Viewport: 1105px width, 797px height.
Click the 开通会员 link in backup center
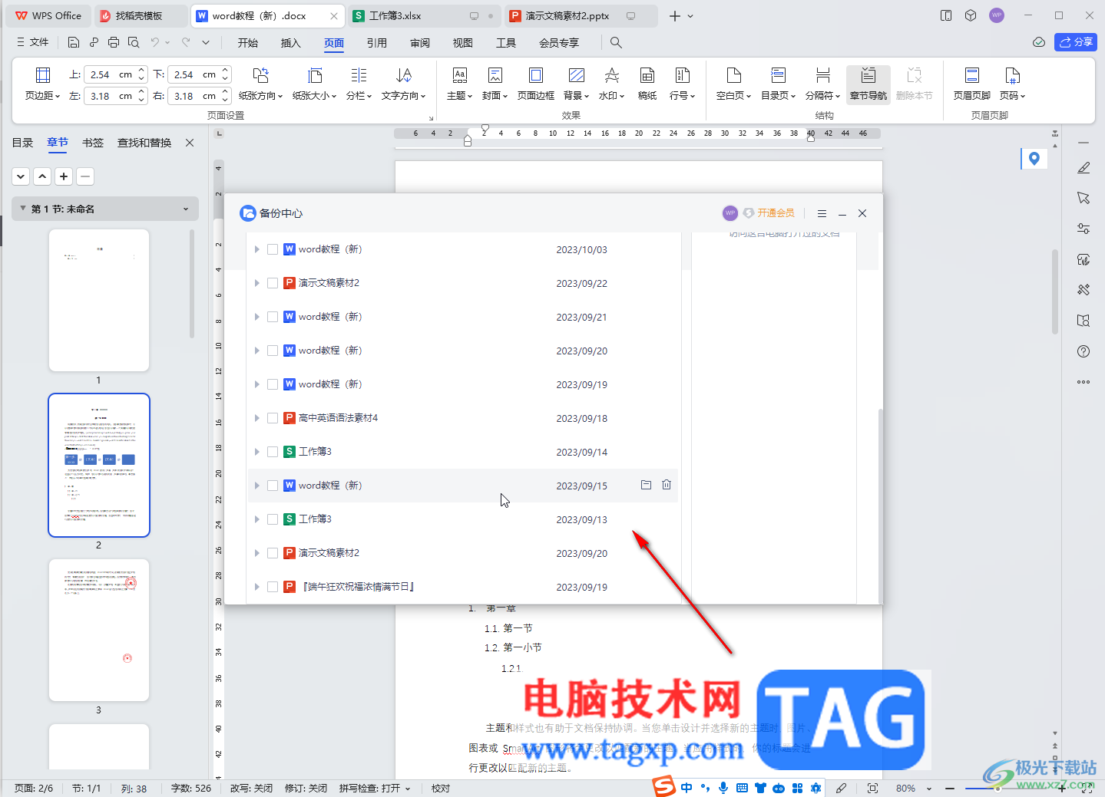point(776,213)
